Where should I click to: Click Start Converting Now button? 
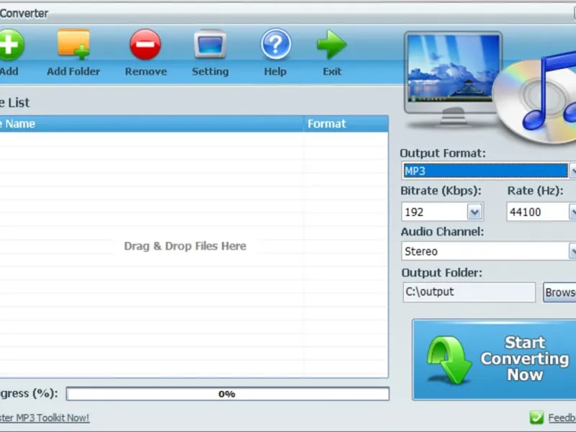pyautogui.click(x=494, y=359)
